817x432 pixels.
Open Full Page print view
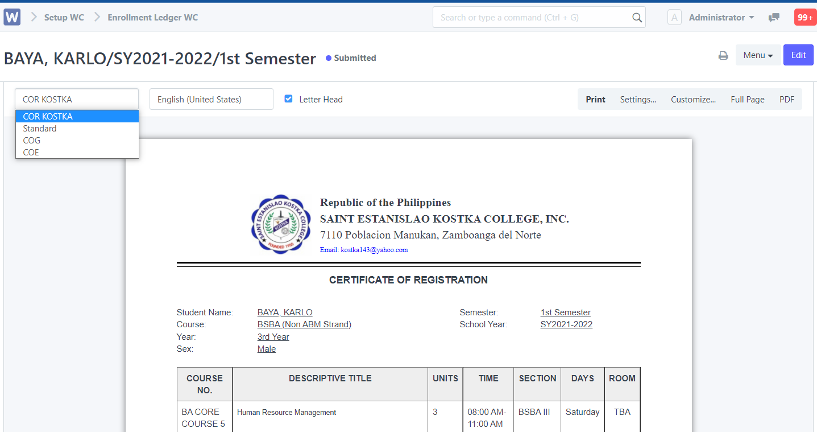(x=747, y=99)
